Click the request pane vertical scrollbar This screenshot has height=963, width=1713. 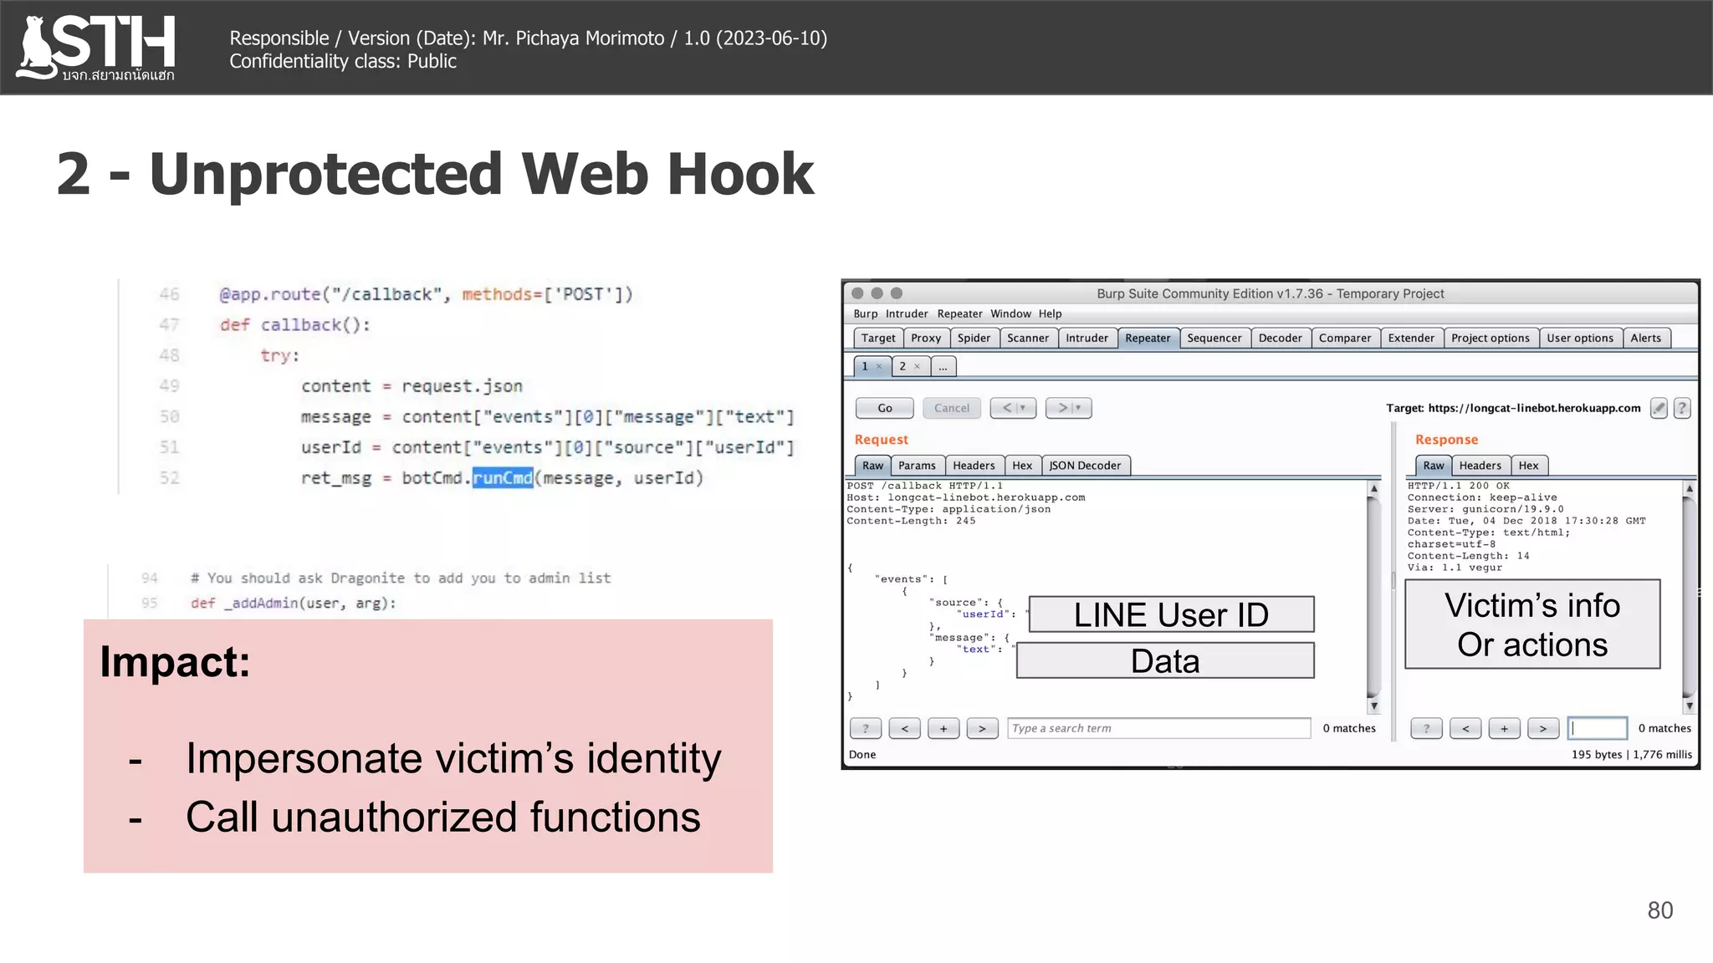(x=1373, y=596)
